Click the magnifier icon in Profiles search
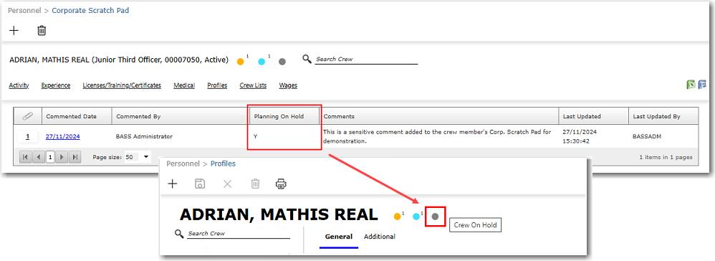This screenshot has height=261, width=715. (179, 234)
